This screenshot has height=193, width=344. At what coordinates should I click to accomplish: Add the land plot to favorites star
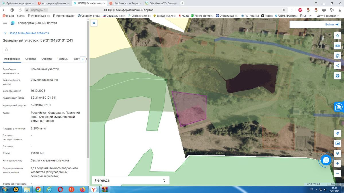[6, 49]
